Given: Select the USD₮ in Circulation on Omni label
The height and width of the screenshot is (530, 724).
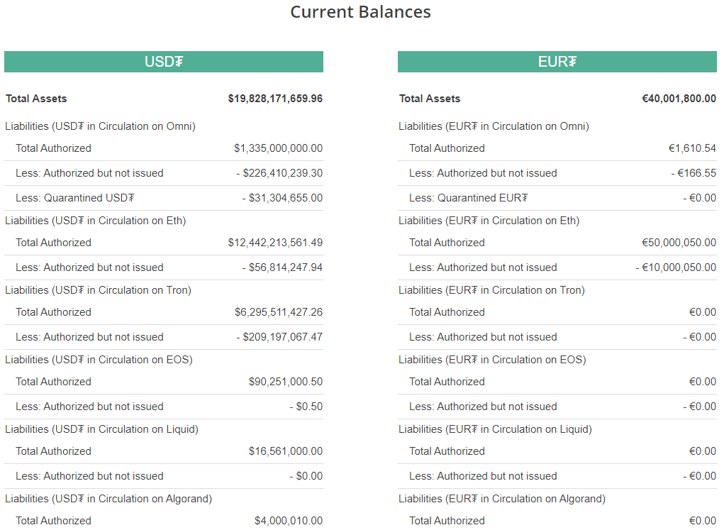Looking at the screenshot, I should [x=100, y=126].
